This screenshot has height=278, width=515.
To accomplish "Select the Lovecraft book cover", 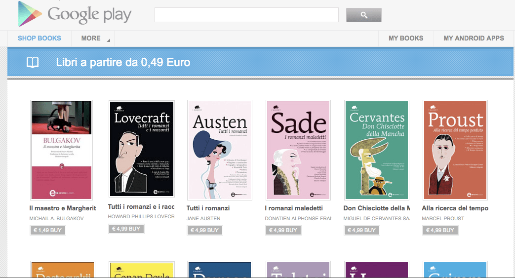I will coord(141,149).
